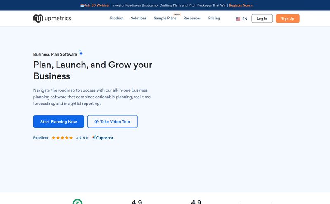
Task: Click the five-star rating icons
Action: click(62, 138)
